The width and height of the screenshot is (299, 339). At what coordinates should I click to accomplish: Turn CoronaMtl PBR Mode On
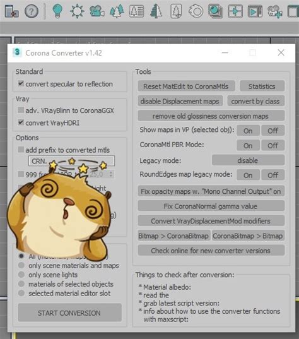click(x=248, y=145)
